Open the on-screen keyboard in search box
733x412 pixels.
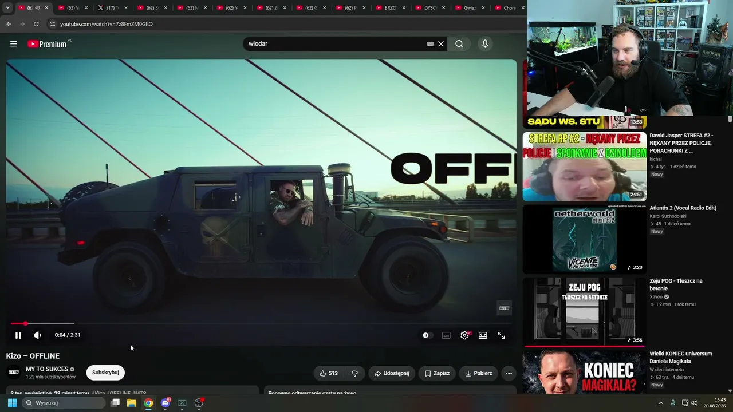430,44
